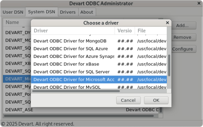Click the SQL Azure driver version cell
The image size is (203, 127).
click(x=125, y=49)
